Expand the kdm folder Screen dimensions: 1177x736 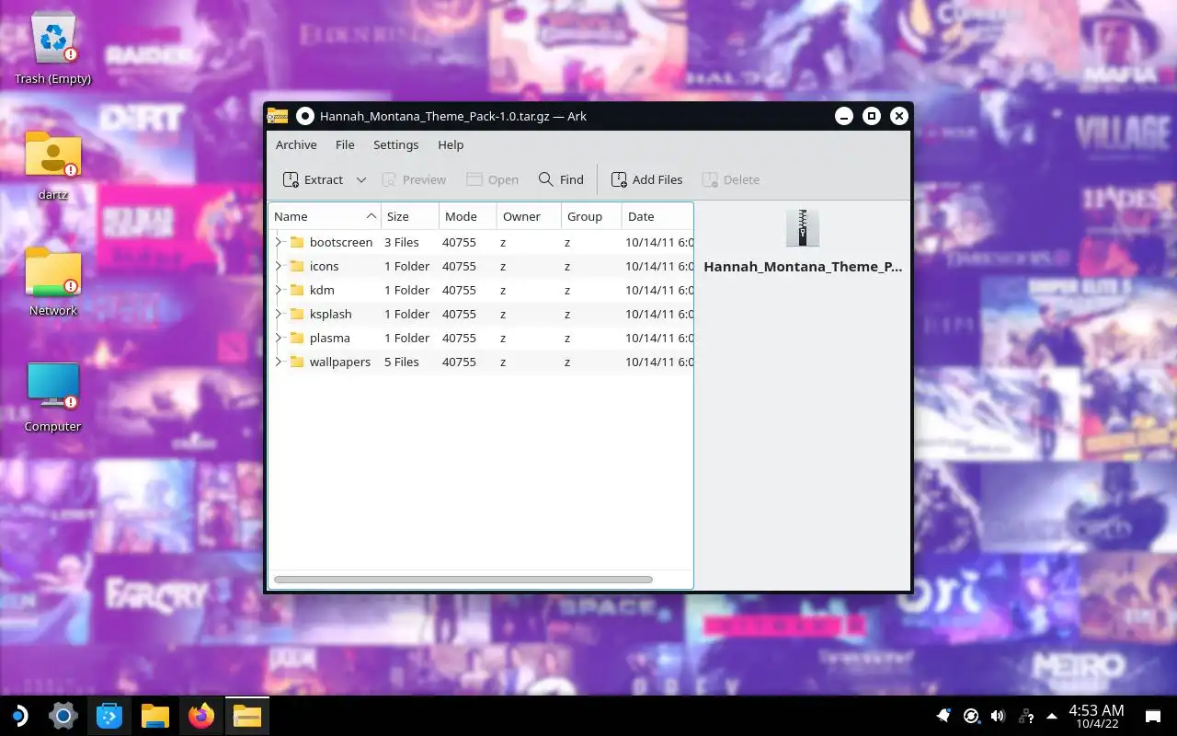(x=278, y=290)
